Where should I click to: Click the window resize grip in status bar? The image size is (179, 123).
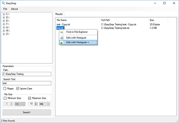point(178,121)
